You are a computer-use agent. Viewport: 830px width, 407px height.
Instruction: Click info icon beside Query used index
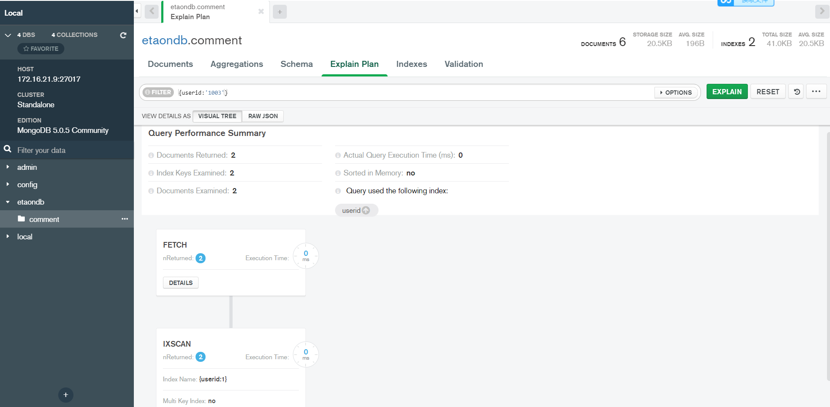pos(338,191)
